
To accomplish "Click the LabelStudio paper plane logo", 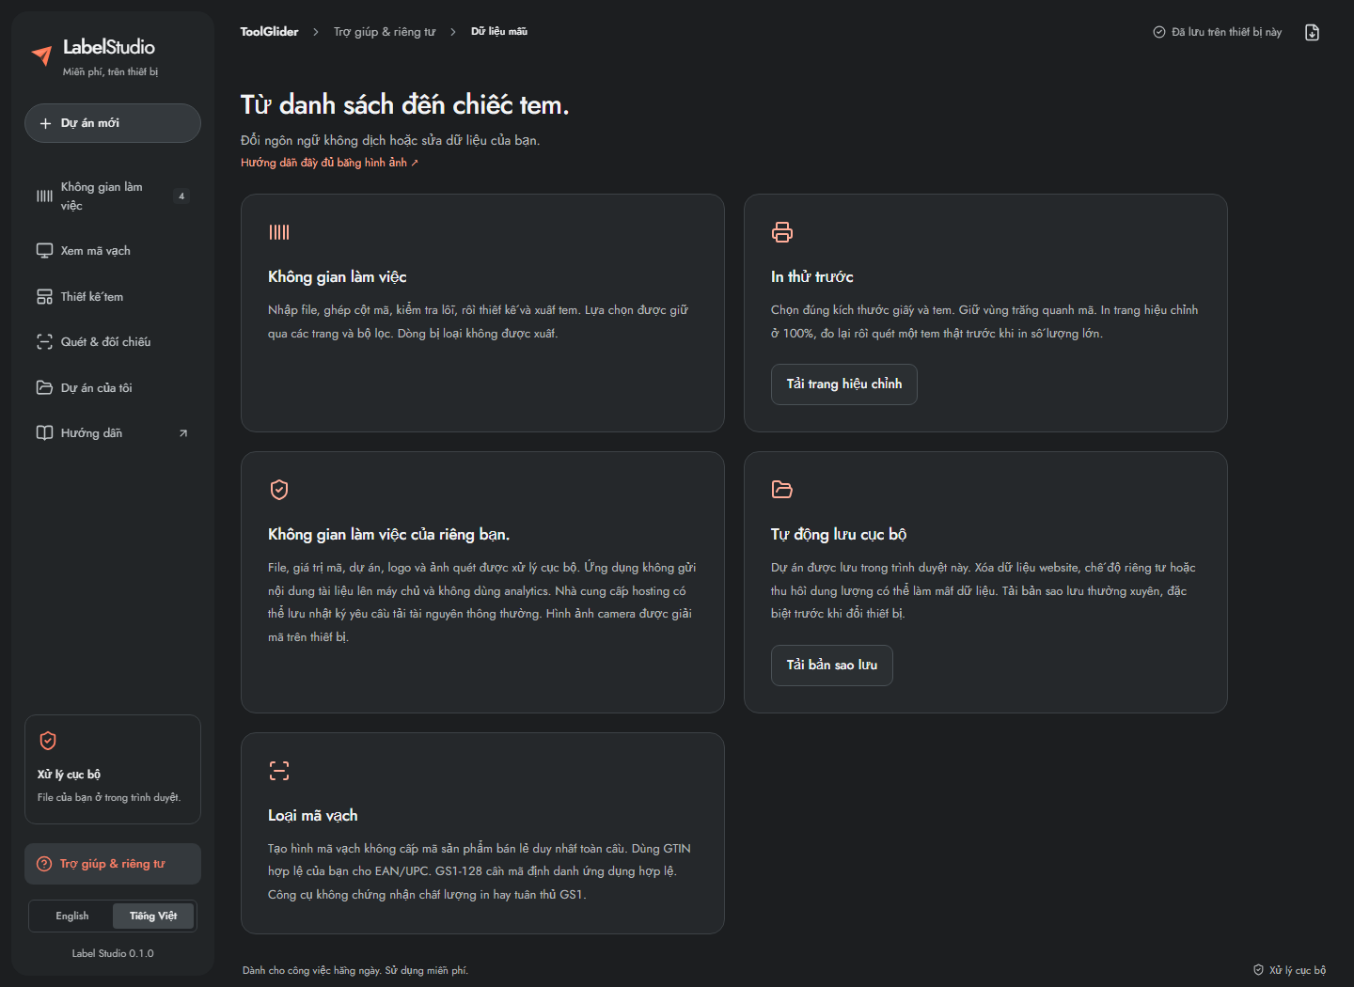I will click(x=41, y=55).
